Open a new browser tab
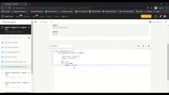The image size is (169, 95). [30, 4]
